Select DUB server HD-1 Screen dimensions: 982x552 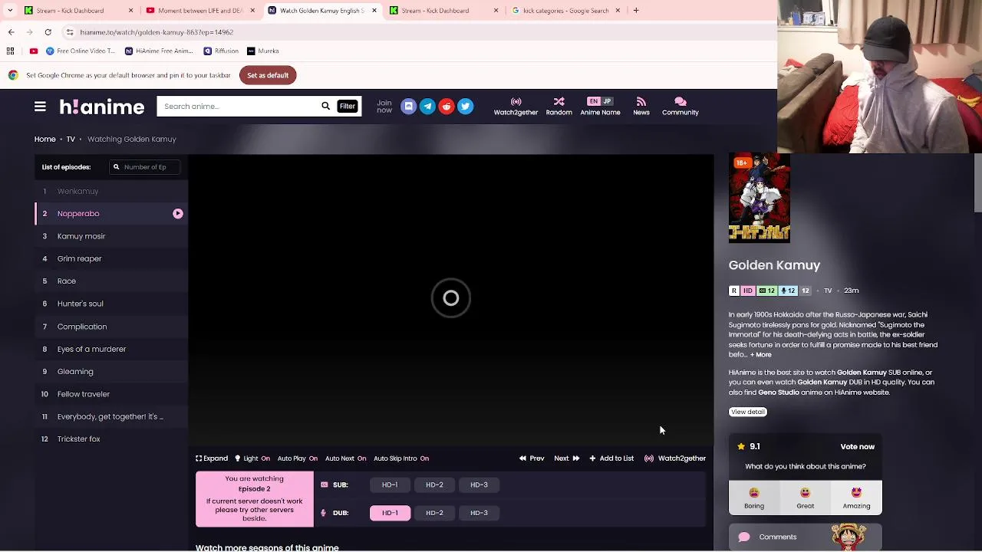coord(390,513)
